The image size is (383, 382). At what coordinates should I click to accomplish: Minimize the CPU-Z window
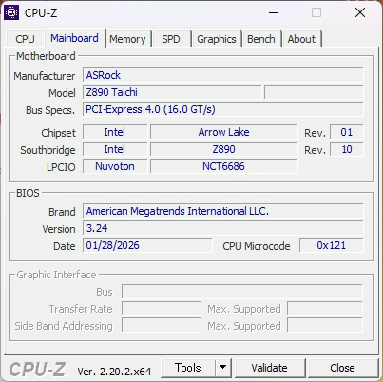point(274,12)
